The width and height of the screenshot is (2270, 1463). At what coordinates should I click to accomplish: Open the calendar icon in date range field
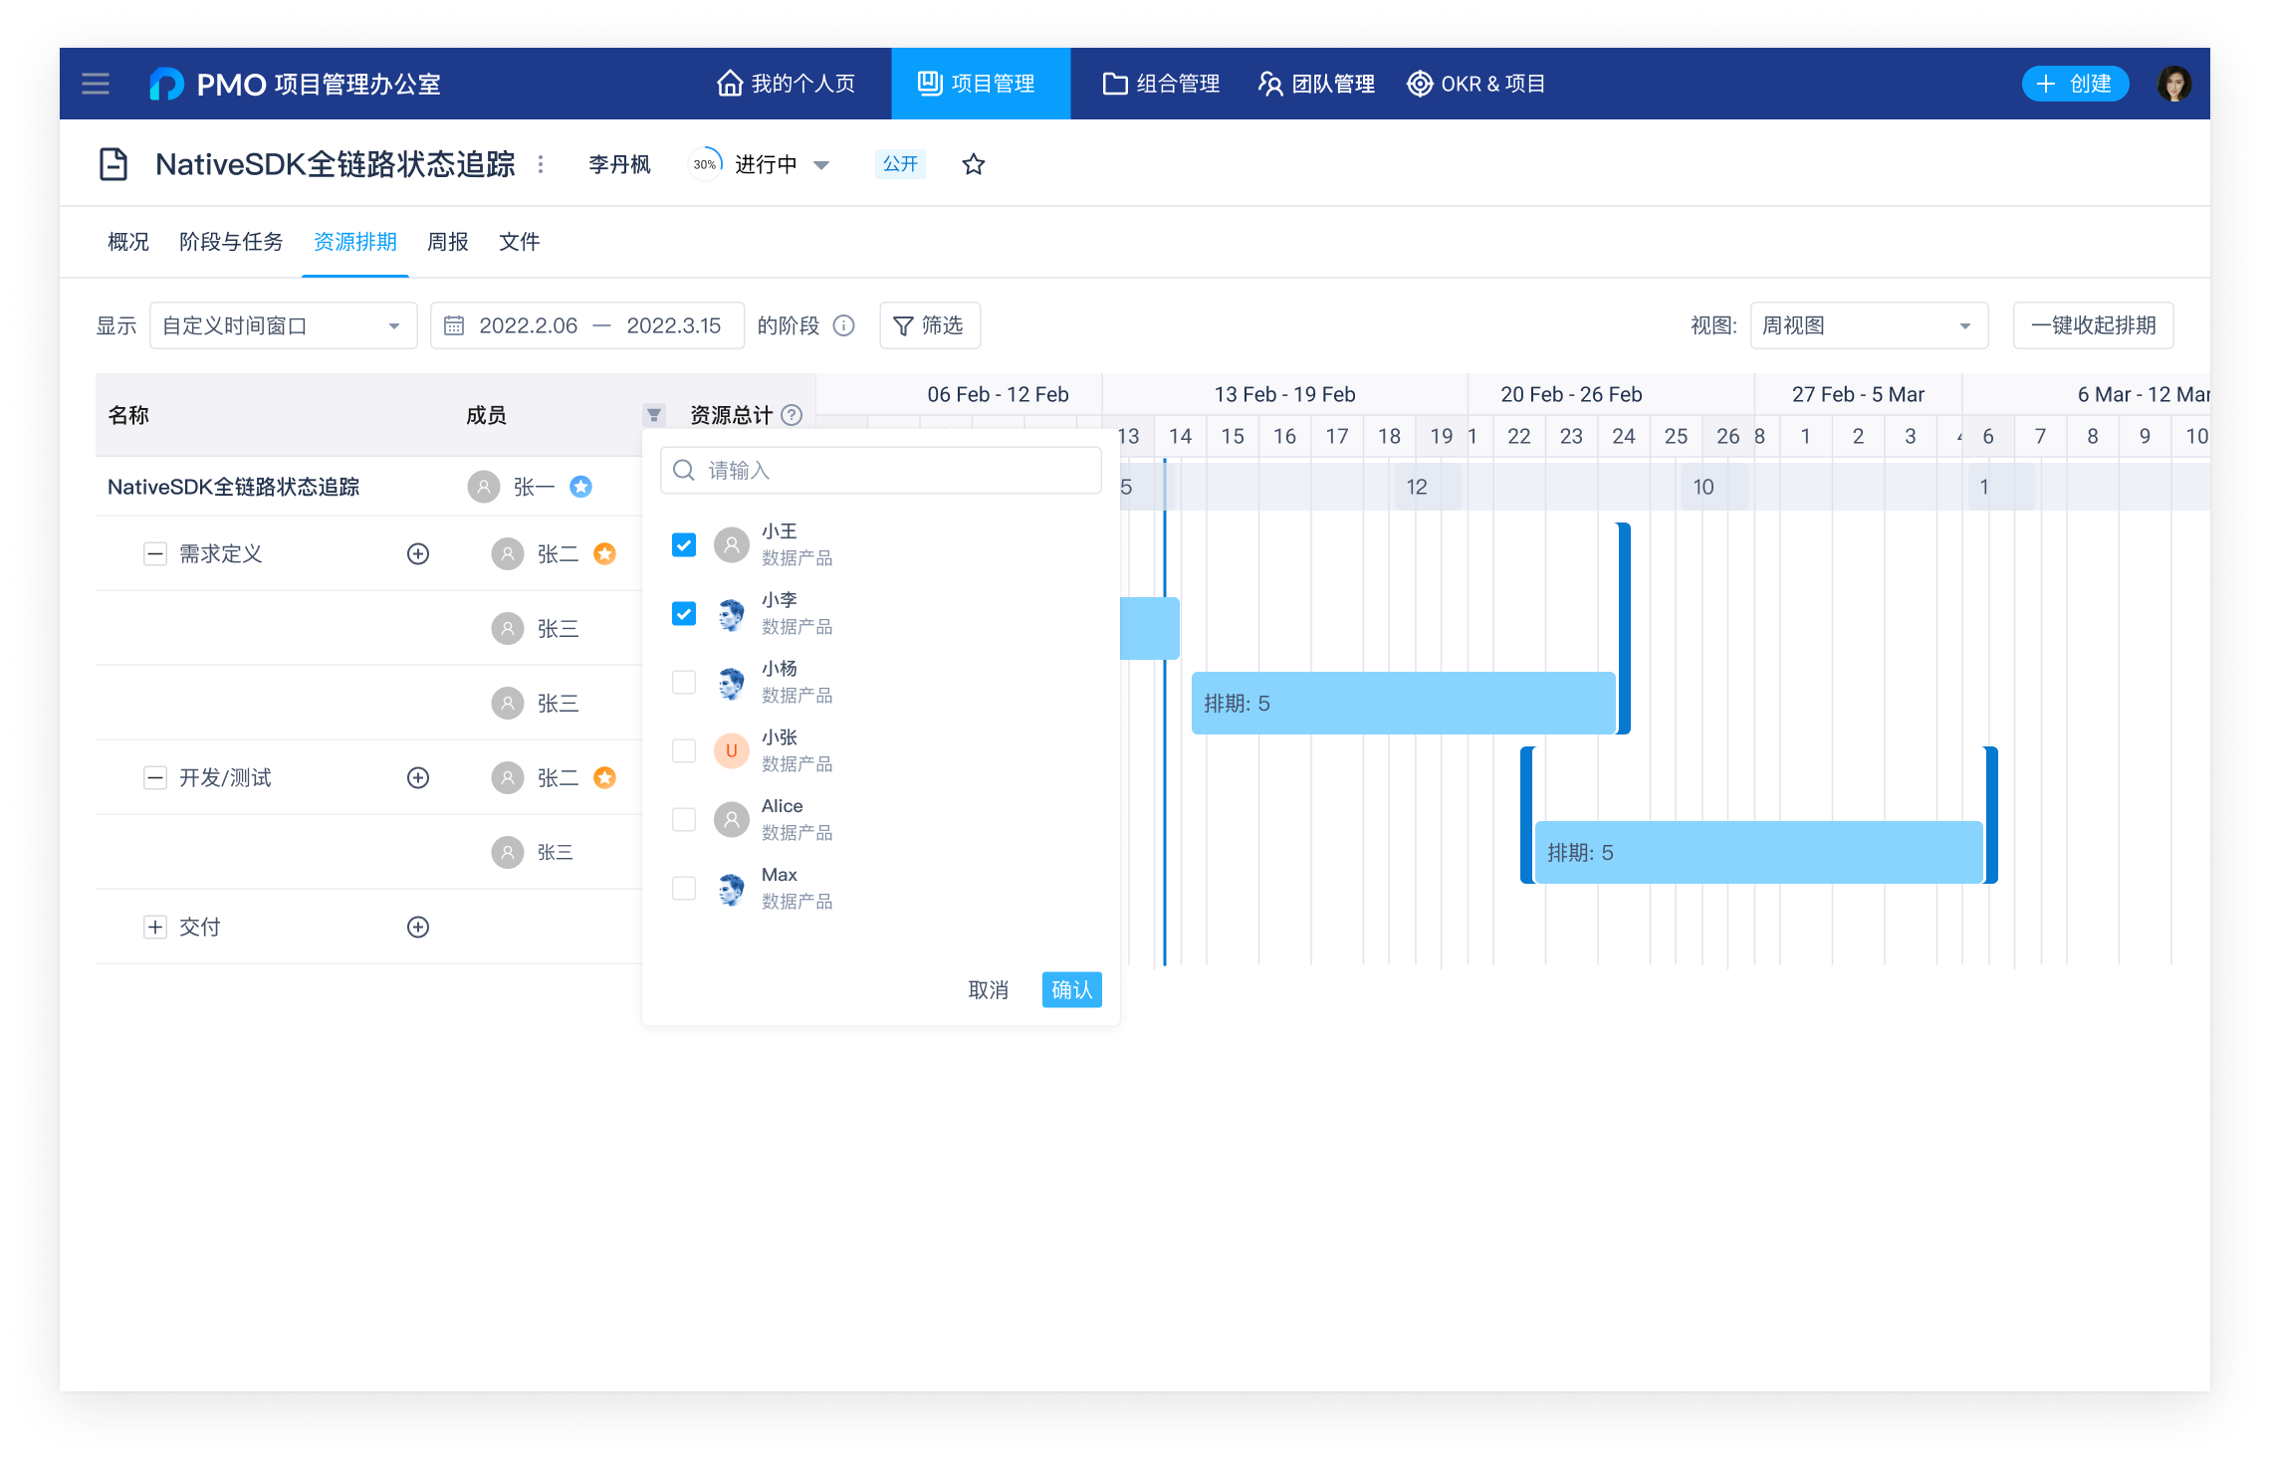point(456,324)
